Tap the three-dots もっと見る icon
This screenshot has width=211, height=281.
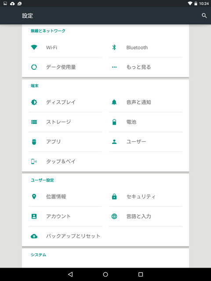[x=114, y=67]
